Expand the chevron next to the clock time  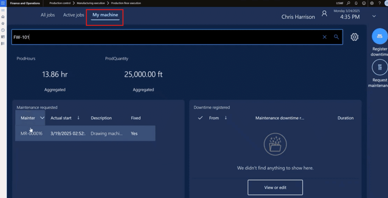click(374, 16)
